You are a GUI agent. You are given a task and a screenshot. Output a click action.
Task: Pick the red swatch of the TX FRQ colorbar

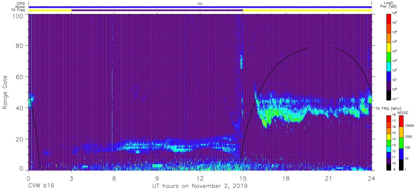click(x=389, y=119)
